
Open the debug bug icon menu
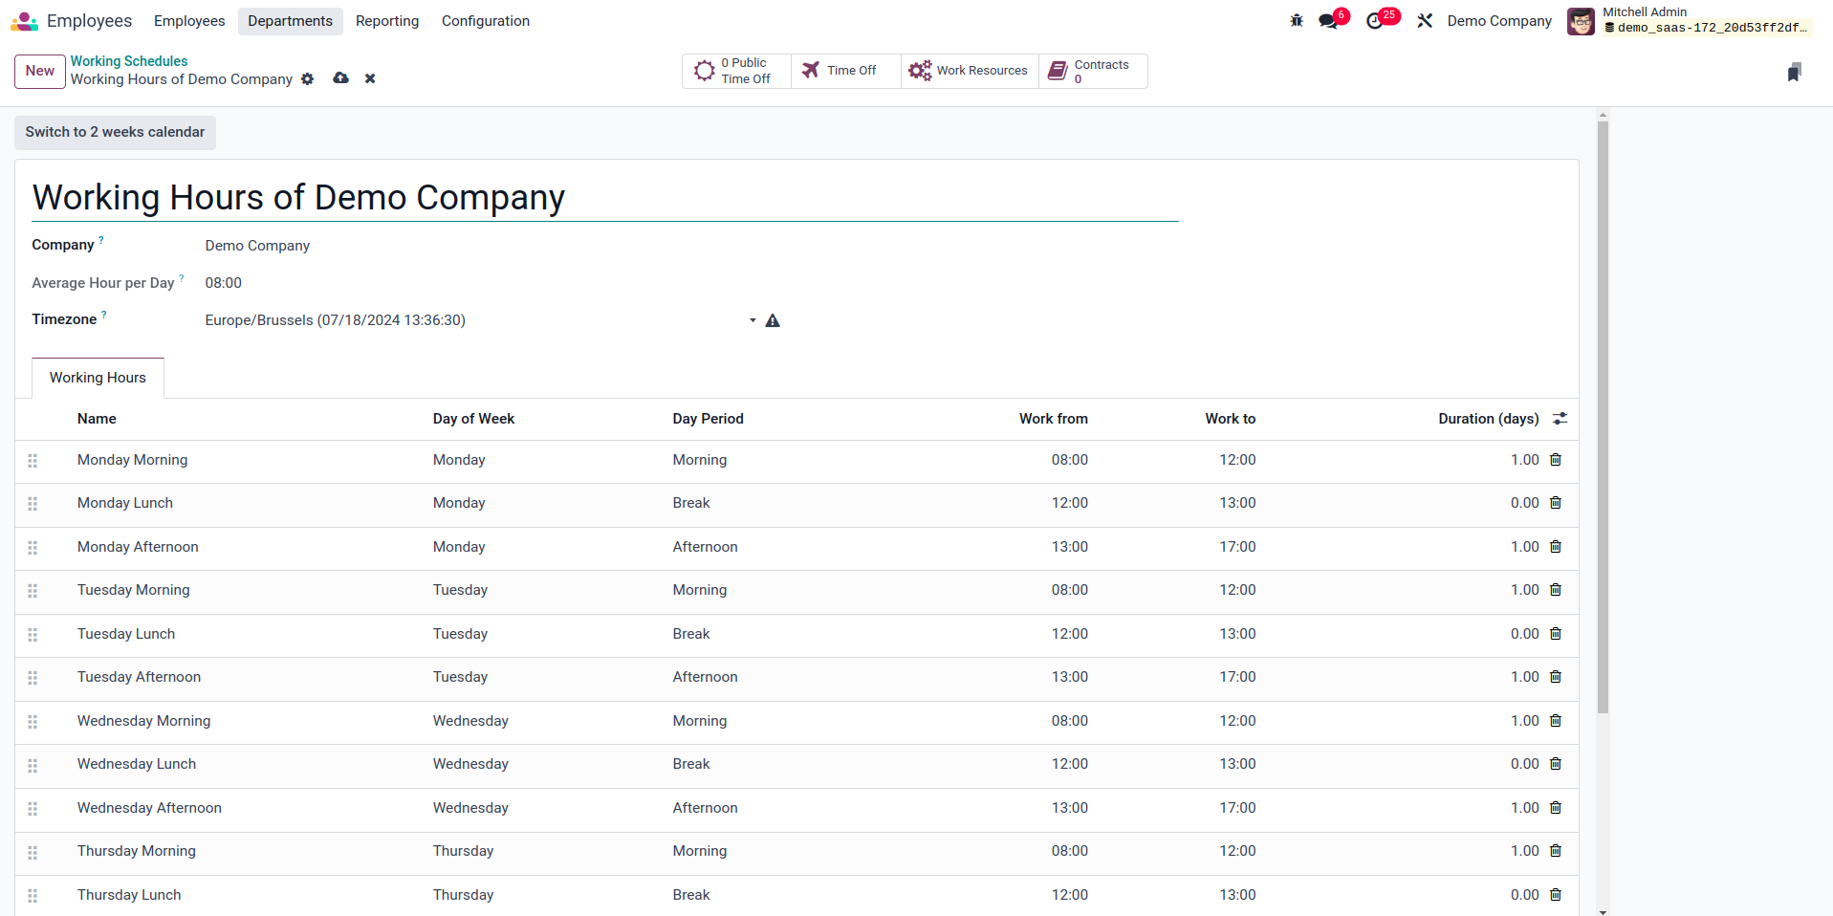[1297, 20]
